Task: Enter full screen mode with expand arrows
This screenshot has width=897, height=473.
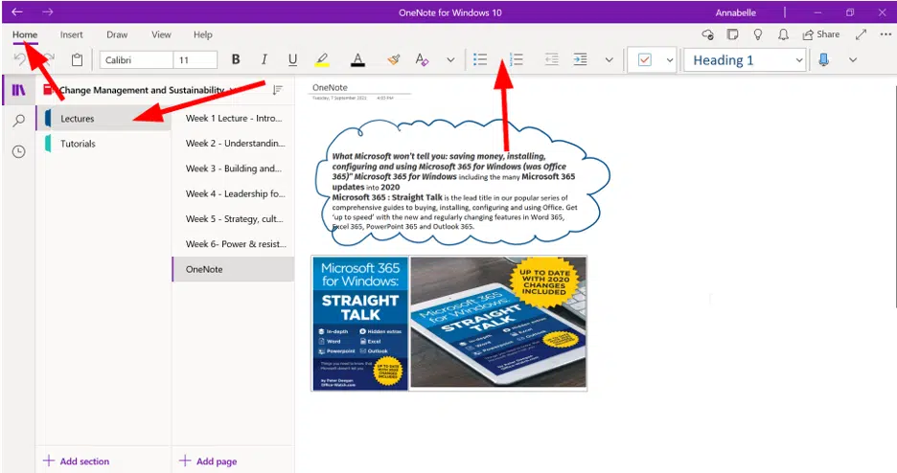Action: pos(861,34)
